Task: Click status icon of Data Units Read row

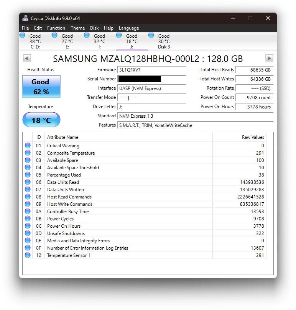Action: coord(28,182)
